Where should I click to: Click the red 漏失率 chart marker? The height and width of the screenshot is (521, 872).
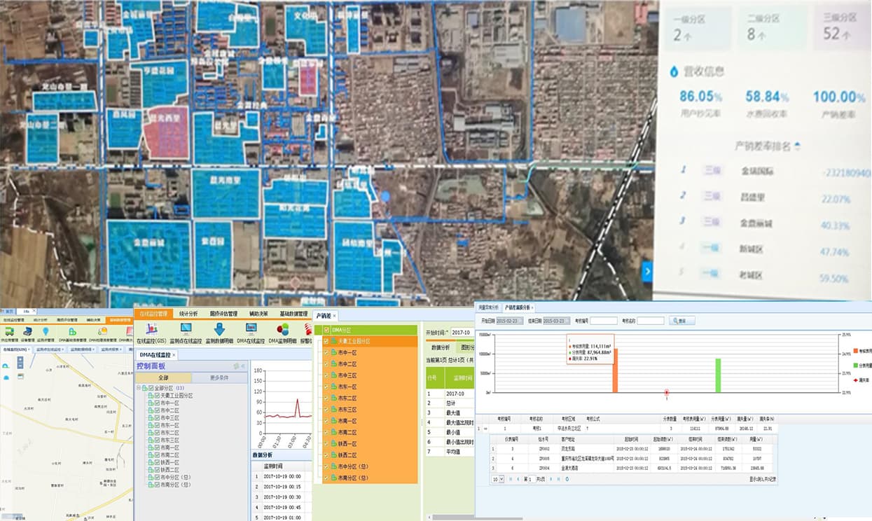click(667, 393)
